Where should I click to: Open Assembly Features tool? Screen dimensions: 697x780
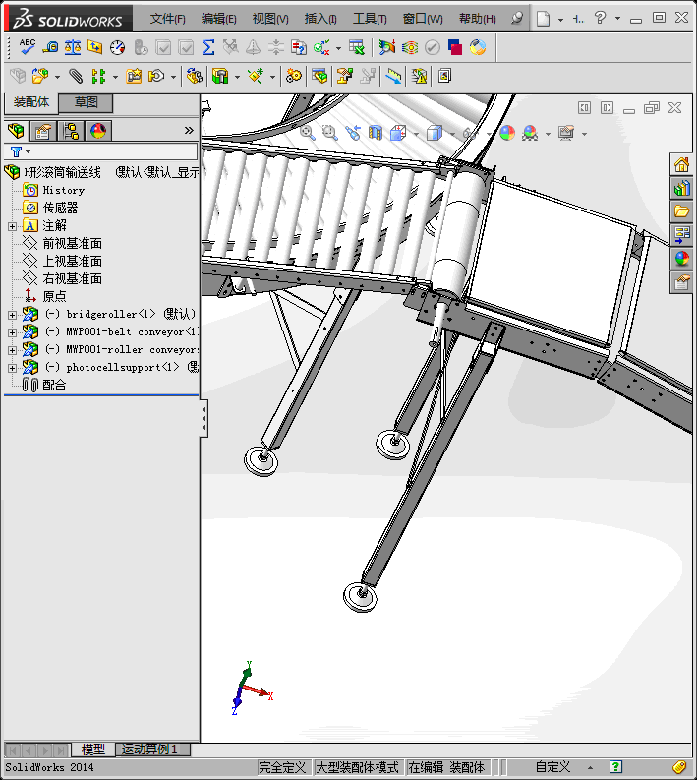220,76
